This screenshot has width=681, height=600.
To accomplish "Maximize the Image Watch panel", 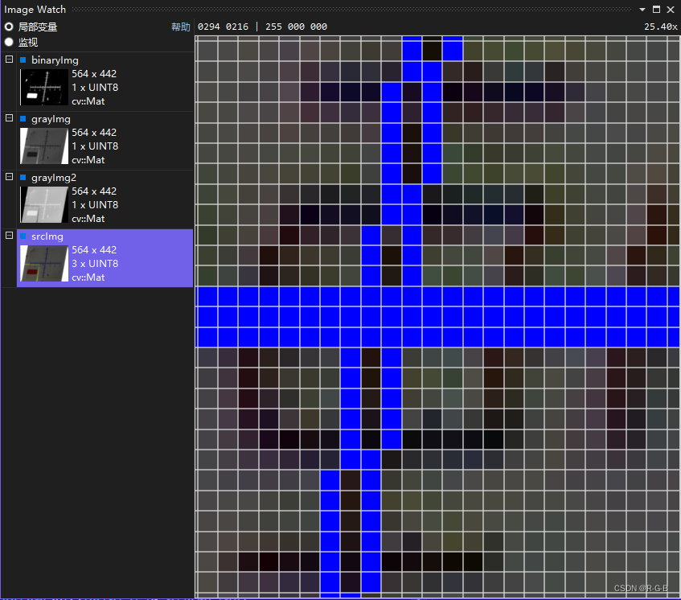I will click(656, 9).
